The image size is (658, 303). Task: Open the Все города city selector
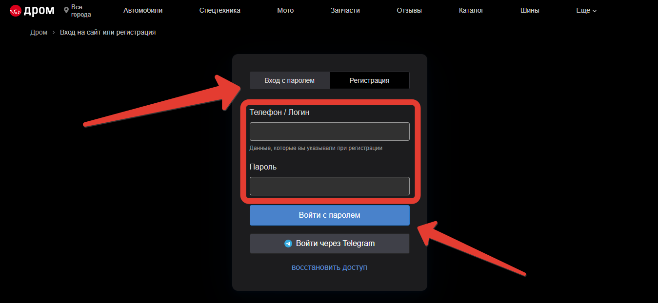pos(80,11)
